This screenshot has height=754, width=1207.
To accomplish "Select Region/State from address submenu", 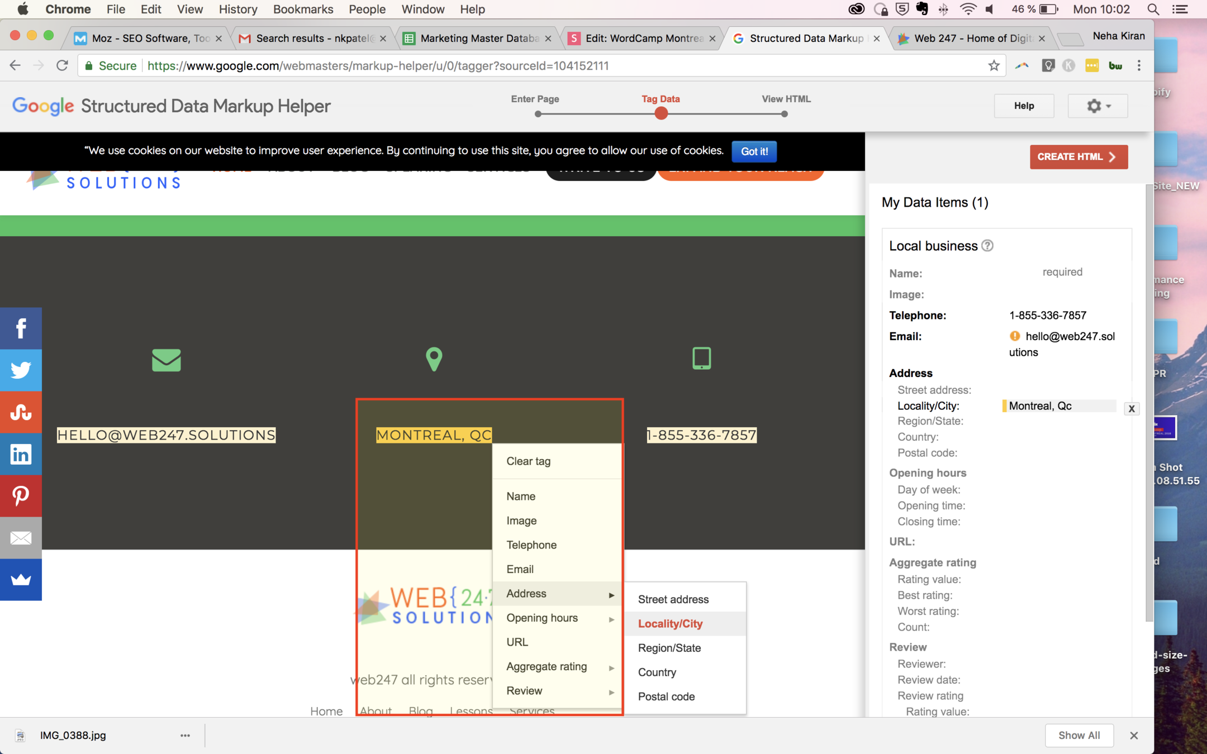I will click(x=669, y=648).
